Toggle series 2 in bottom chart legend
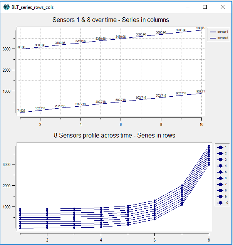 coord(222,153)
